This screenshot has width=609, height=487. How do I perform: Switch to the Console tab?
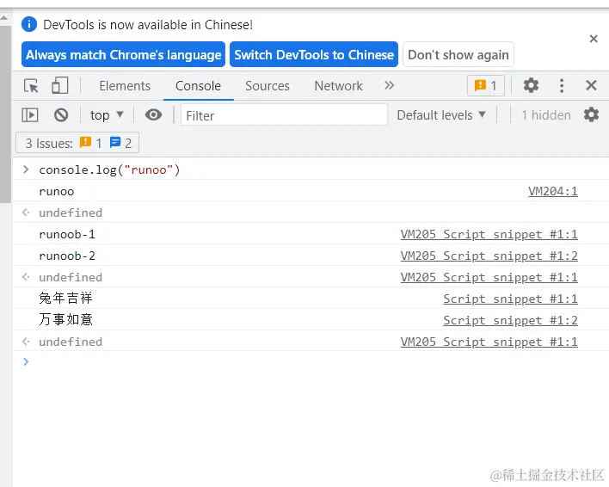click(198, 86)
